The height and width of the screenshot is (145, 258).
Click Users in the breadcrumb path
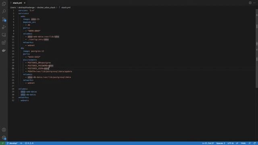[13, 8]
